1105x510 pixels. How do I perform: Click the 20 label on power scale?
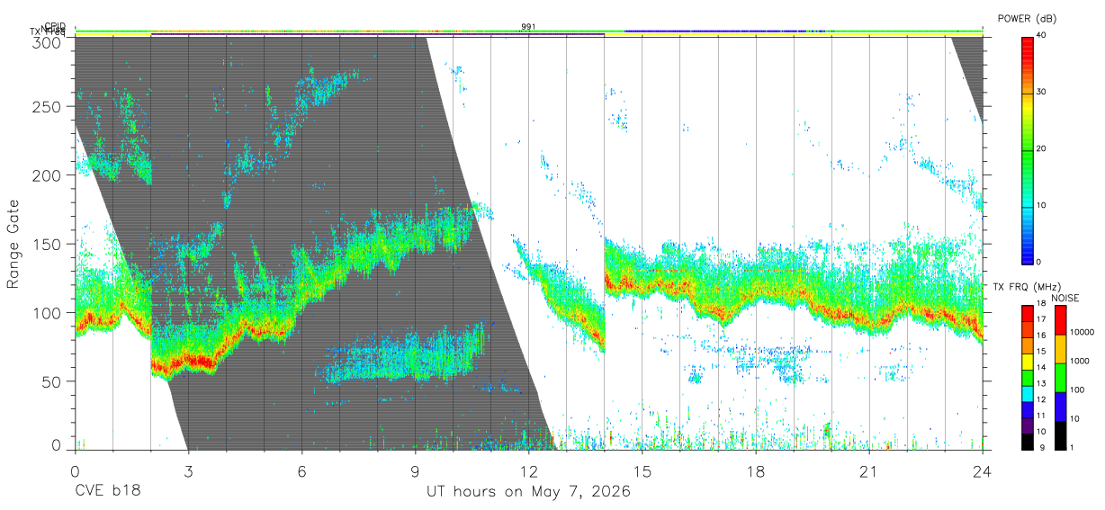(x=1042, y=148)
